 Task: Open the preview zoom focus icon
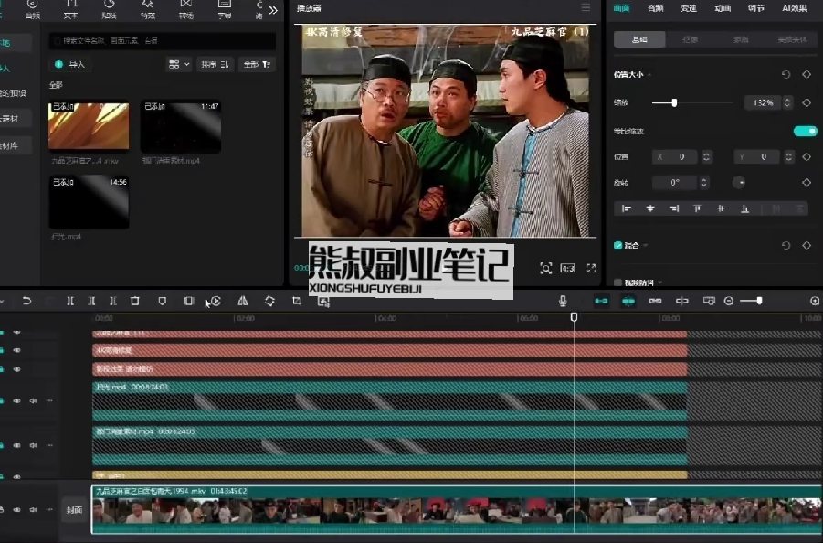(x=546, y=269)
